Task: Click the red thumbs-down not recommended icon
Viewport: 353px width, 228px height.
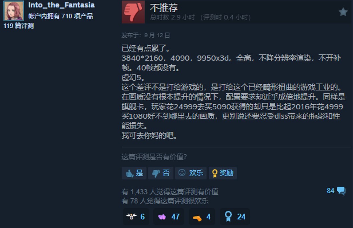Action: coord(133,12)
